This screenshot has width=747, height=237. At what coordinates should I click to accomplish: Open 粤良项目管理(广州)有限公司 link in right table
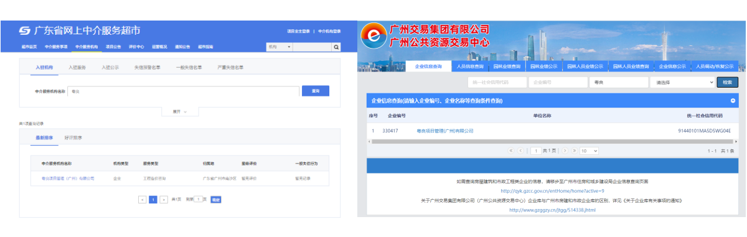pyautogui.click(x=445, y=131)
